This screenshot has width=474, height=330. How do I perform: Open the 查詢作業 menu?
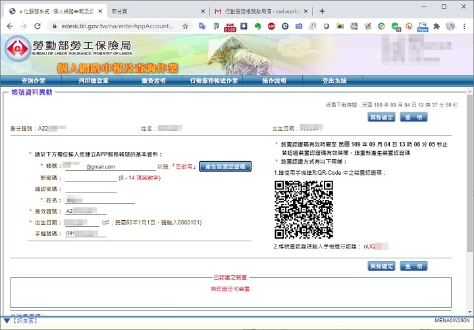pyautogui.click(x=34, y=81)
